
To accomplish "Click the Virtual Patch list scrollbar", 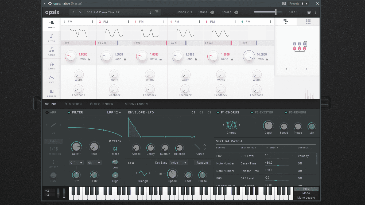I will (x=317, y=159).
